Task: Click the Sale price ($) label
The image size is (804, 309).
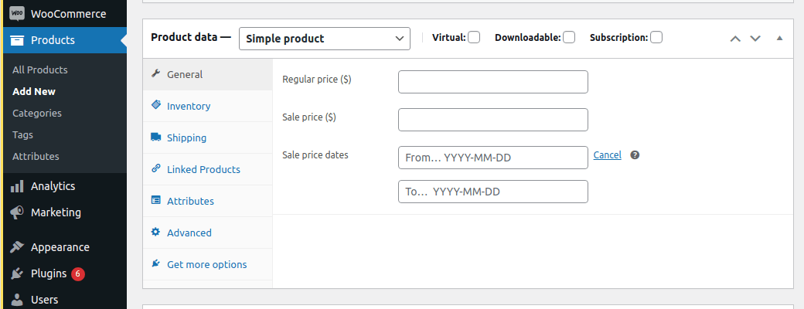Action: click(x=309, y=117)
